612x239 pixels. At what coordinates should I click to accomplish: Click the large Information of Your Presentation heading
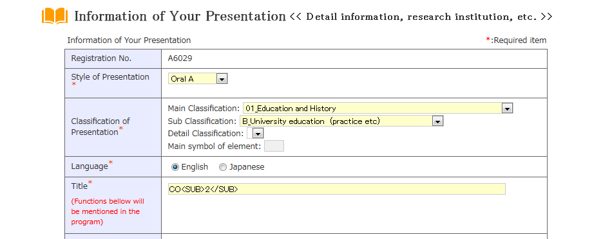180,16
